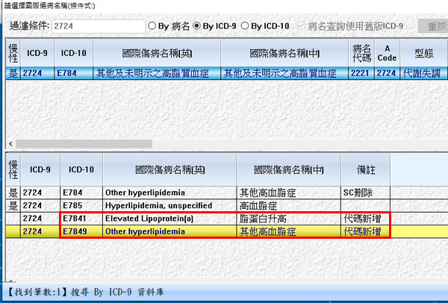Click lower table 國際傷病名稱(英) column header

(x=169, y=169)
